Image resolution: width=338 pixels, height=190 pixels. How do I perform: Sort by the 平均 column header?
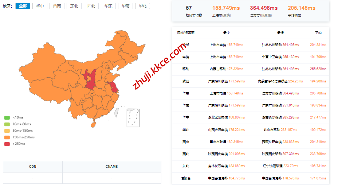point(318,33)
